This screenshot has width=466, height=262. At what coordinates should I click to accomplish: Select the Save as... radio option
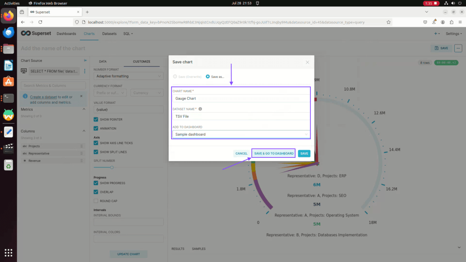click(208, 76)
